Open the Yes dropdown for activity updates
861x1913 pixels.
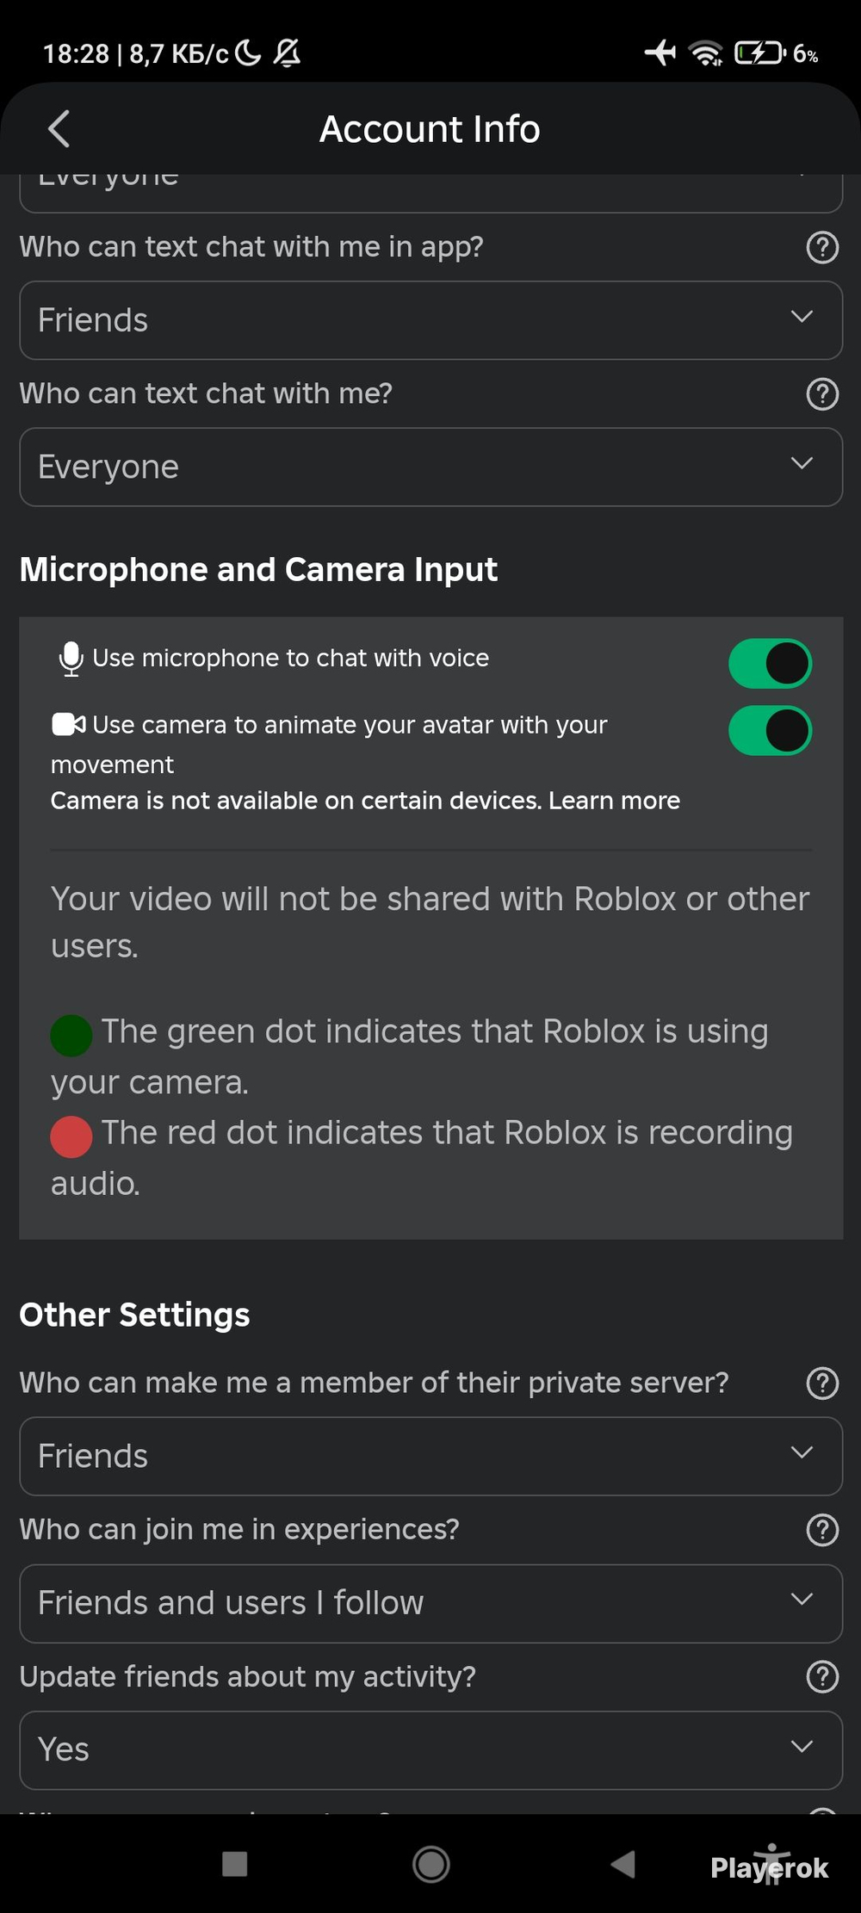[430, 1749]
